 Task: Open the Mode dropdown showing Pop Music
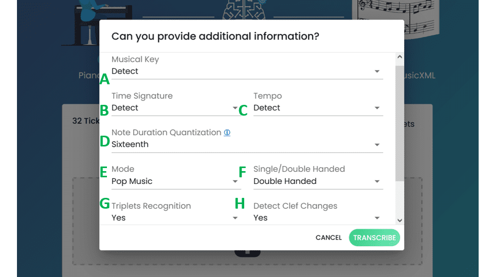click(176, 181)
